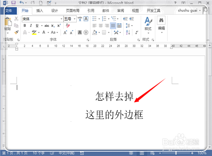
Task: Click the Sort A-Z icon
Action: (128, 32)
